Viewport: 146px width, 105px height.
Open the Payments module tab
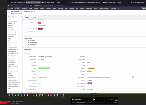pyautogui.click(x=60, y=8)
